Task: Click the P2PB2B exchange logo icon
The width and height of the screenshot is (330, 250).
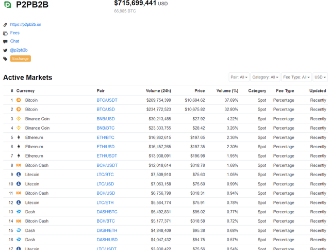Action: point(8,5)
